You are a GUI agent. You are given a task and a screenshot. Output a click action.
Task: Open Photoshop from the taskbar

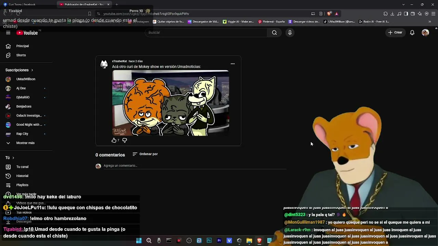[x=209, y=241]
